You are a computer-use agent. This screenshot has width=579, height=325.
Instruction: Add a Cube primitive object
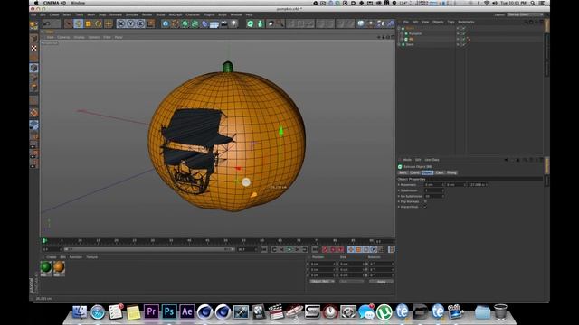(x=166, y=23)
